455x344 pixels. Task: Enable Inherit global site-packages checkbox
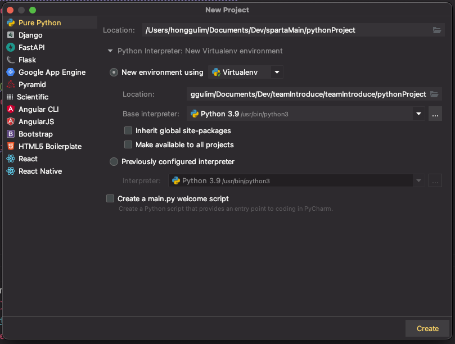128,130
